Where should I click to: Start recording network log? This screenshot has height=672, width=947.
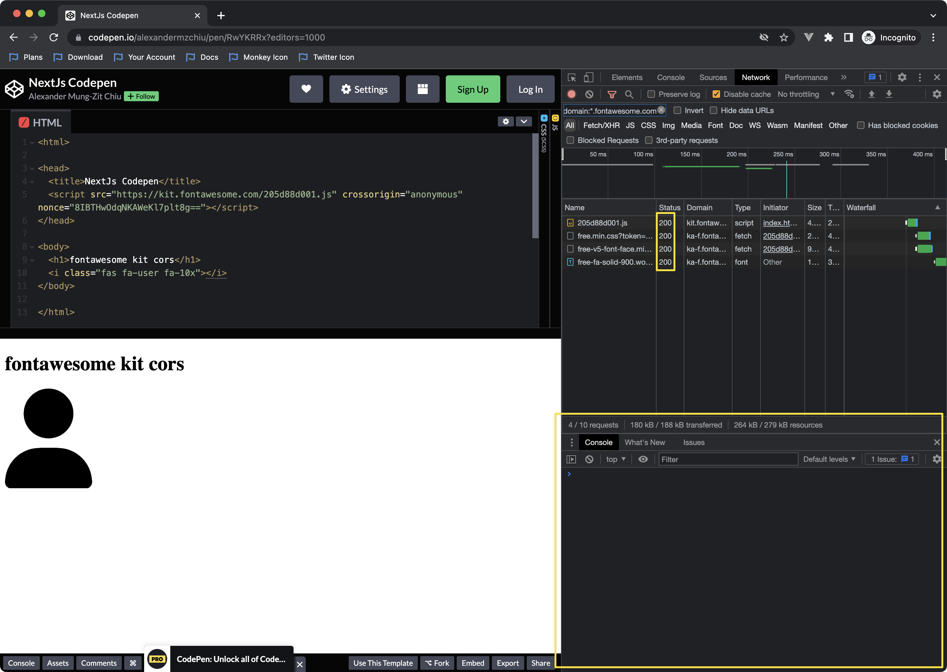point(572,94)
